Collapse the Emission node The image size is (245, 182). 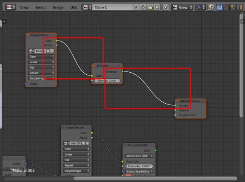click(94, 66)
